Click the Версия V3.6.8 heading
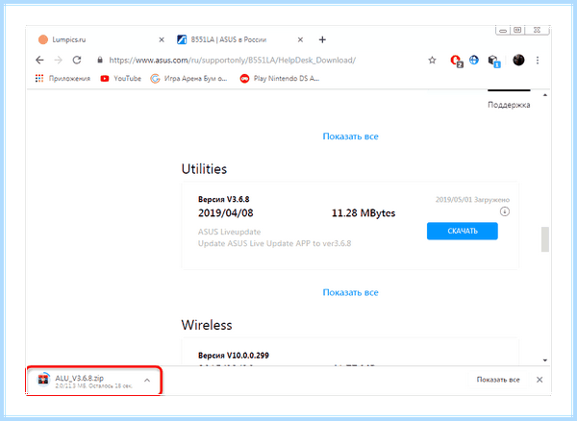 point(224,199)
